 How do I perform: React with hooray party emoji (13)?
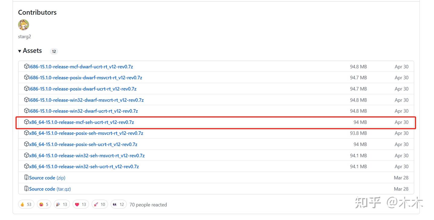[62, 204]
